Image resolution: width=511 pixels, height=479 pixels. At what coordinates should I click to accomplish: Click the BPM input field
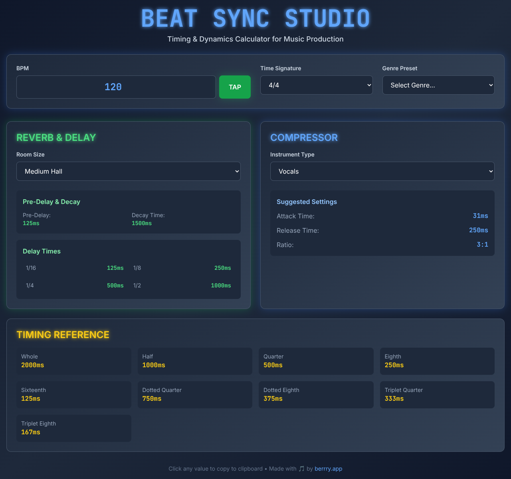pyautogui.click(x=116, y=87)
